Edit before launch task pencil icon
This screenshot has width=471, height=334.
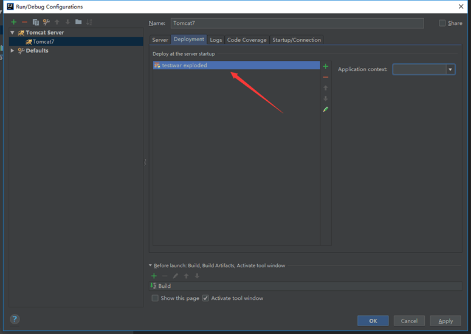click(176, 276)
